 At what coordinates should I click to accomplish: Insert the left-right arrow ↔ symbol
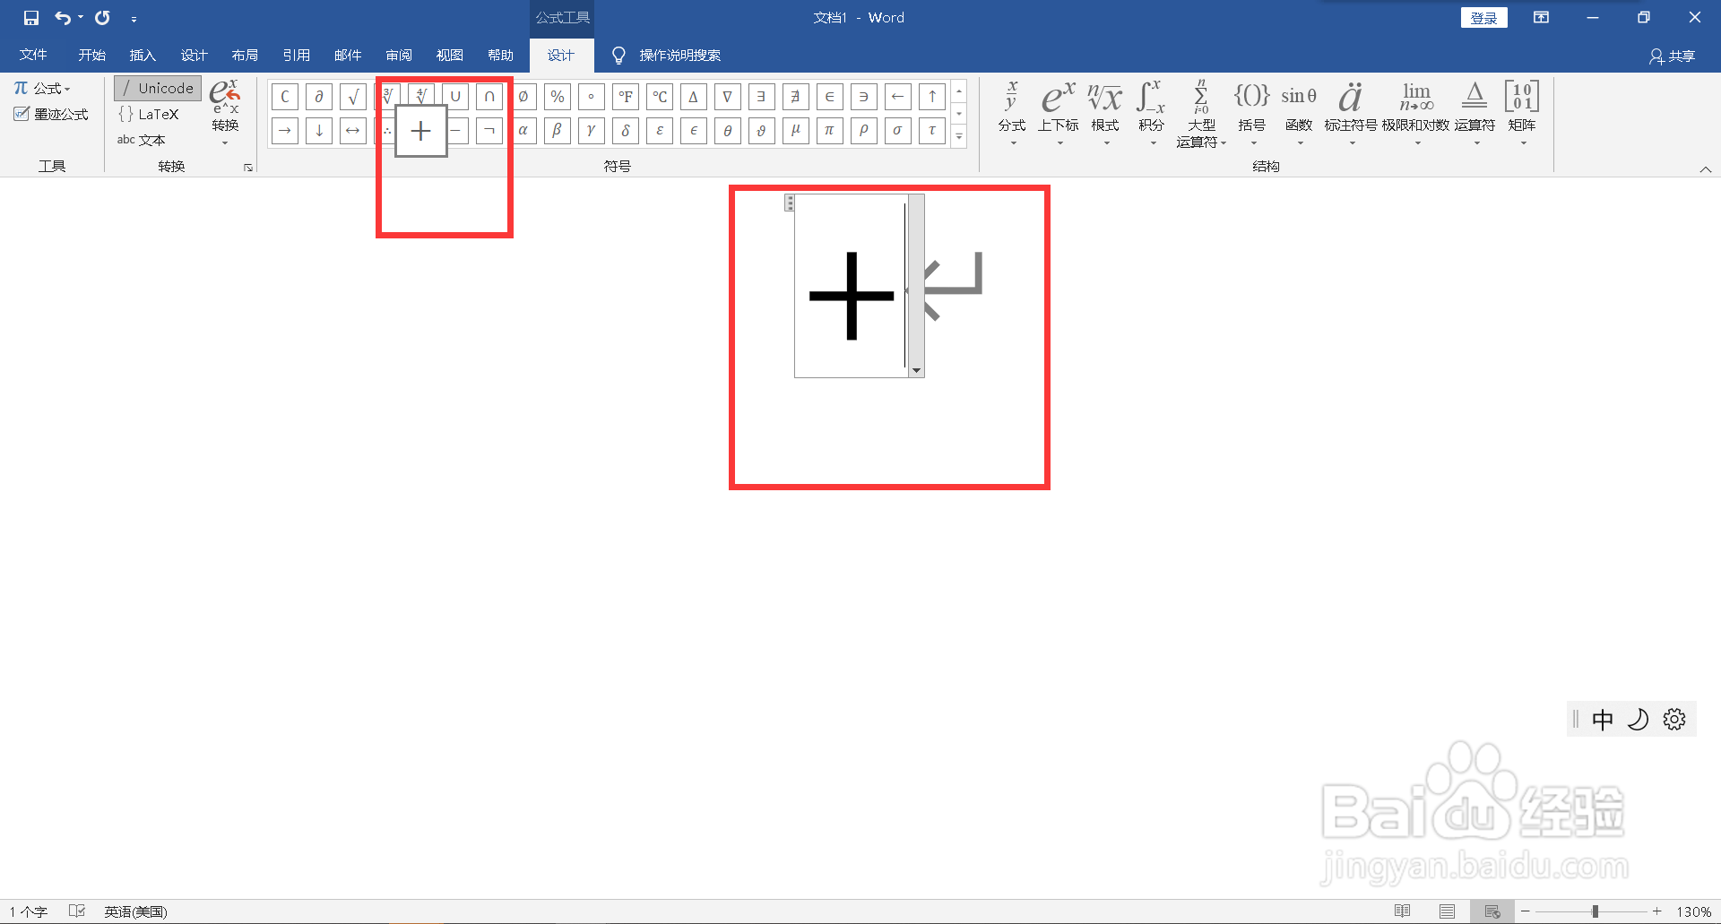pos(353,131)
